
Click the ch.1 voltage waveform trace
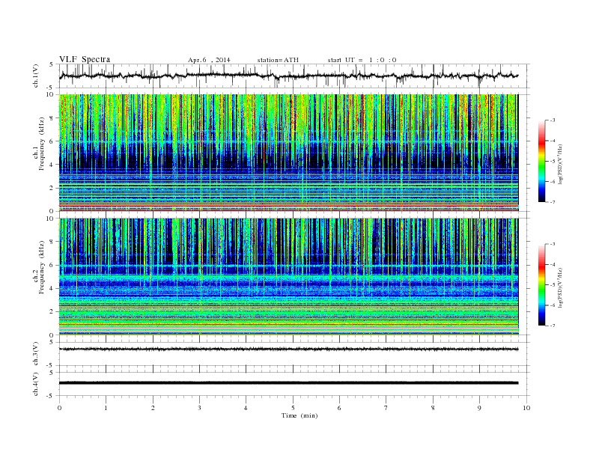tap(288, 76)
